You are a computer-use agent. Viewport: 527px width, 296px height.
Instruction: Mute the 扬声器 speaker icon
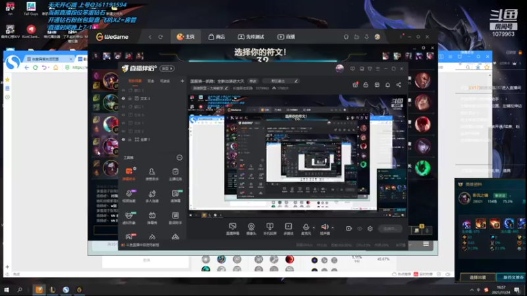point(324,227)
